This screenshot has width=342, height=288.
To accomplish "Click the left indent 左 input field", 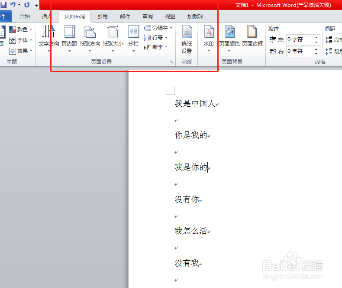I will point(300,39).
